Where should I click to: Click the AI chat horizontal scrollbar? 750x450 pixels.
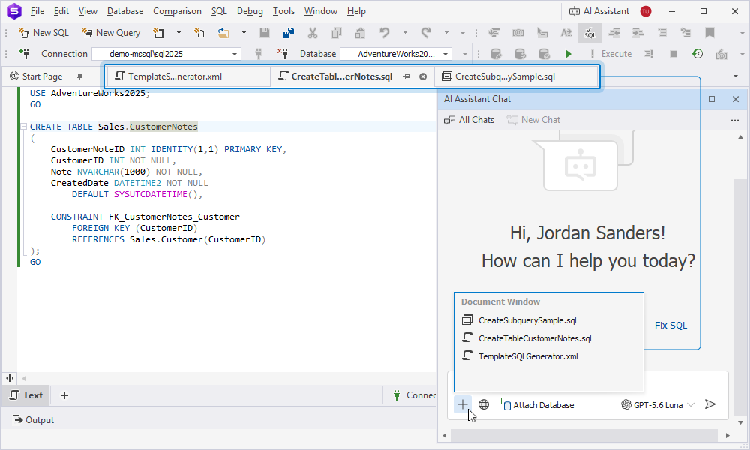[x=583, y=435]
